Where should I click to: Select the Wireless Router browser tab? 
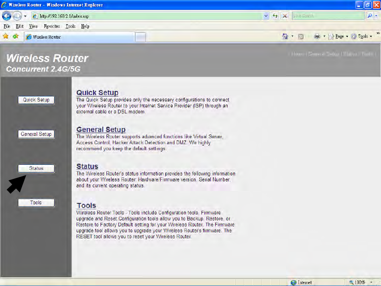[79, 37]
